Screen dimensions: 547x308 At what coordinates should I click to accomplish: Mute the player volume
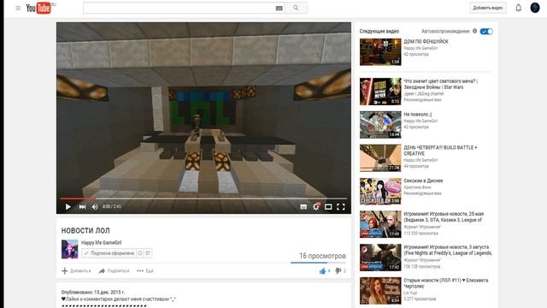(95, 207)
